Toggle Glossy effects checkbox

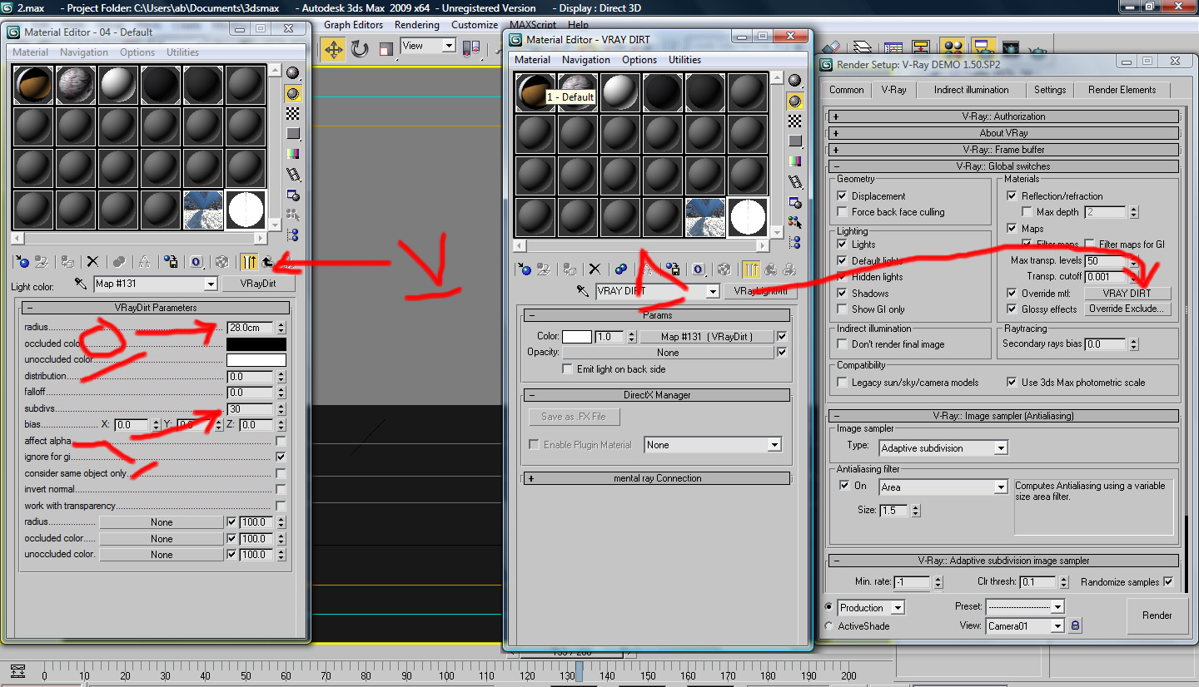[x=1012, y=309]
